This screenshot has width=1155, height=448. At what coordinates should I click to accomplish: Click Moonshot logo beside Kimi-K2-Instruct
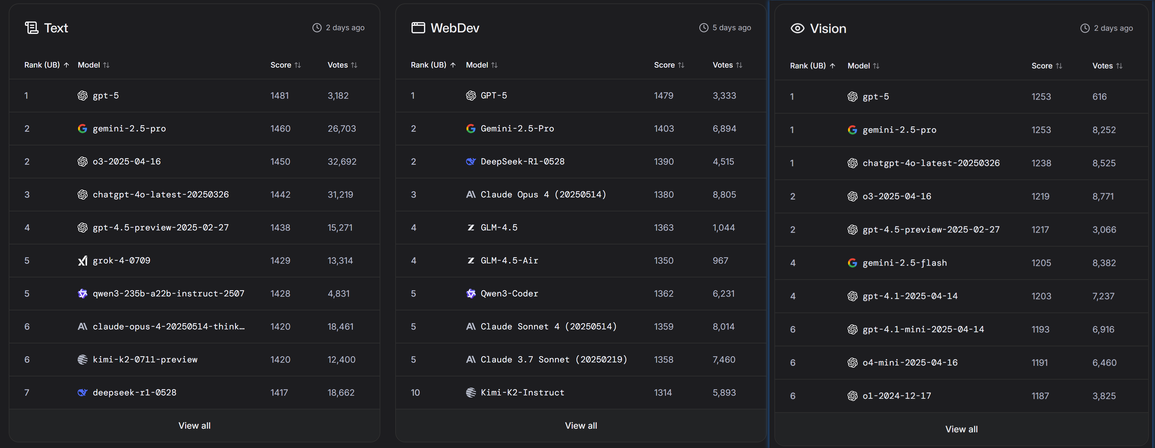[x=471, y=393]
